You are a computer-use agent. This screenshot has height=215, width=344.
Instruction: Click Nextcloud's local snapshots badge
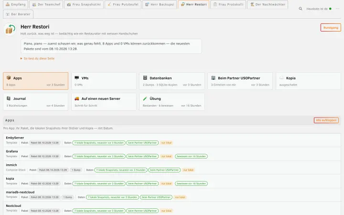tap(99, 211)
